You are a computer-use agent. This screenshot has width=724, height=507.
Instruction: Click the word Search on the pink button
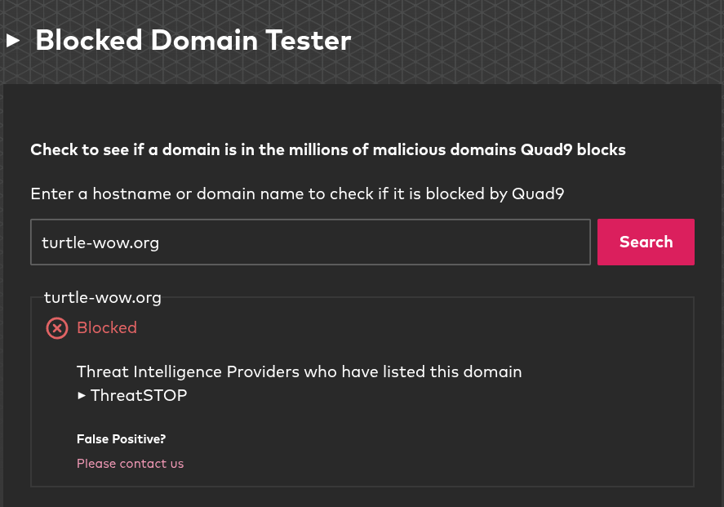tap(646, 242)
